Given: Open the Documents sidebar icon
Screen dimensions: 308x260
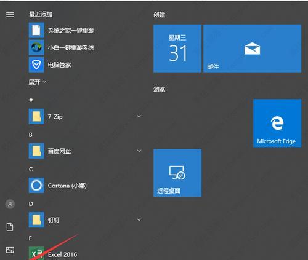Looking at the screenshot, I should click(x=10, y=227).
